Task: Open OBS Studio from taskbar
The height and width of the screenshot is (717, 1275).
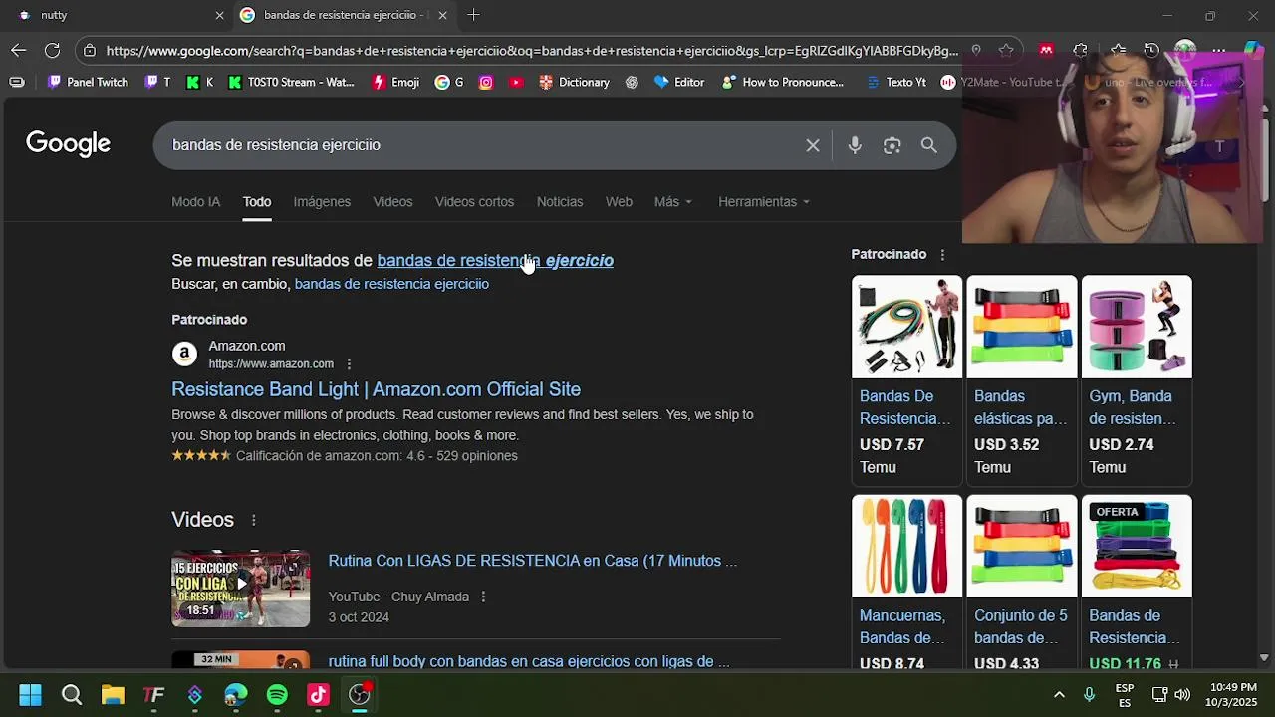Action: (x=360, y=695)
